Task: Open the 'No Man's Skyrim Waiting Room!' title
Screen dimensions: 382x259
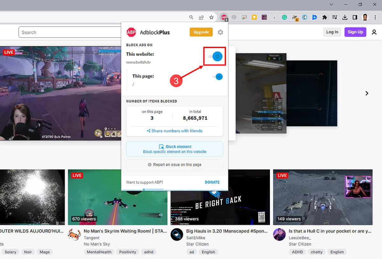Action: tap(125, 231)
